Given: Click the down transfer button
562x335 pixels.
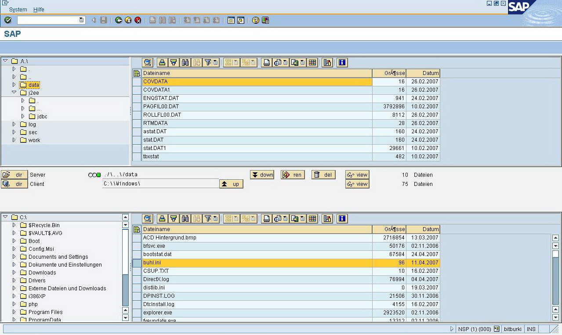Looking at the screenshot, I should [x=262, y=175].
